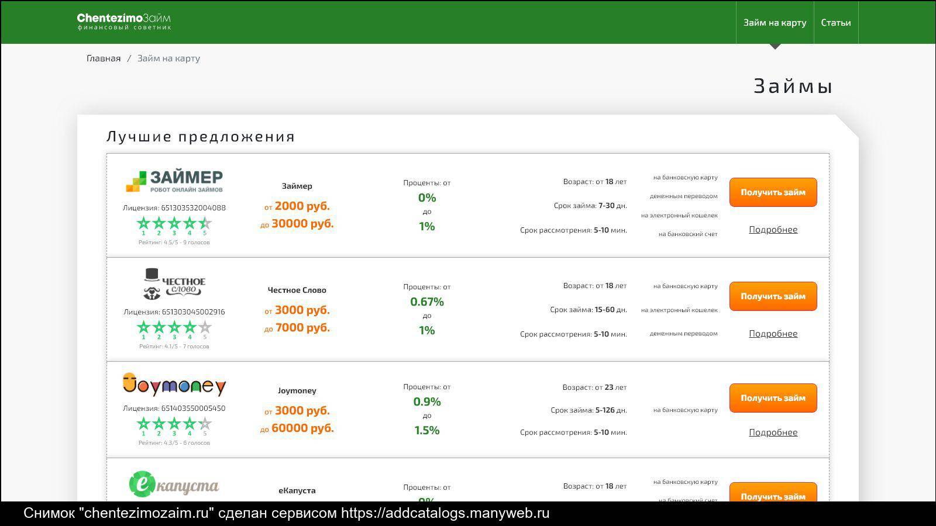Click 'Срок займа: 7-30 дн.'

(590, 206)
